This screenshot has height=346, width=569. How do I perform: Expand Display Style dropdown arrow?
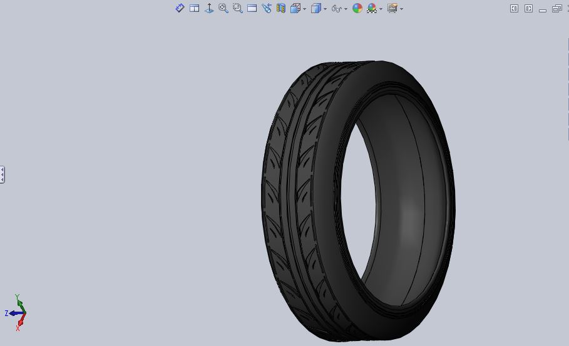tap(325, 9)
